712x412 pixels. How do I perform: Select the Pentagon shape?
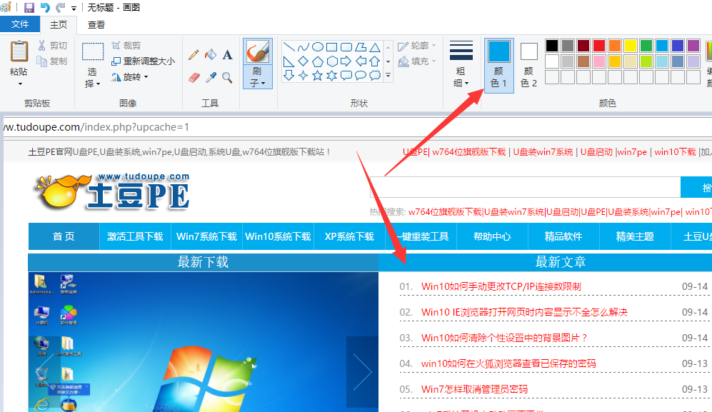tap(318, 61)
